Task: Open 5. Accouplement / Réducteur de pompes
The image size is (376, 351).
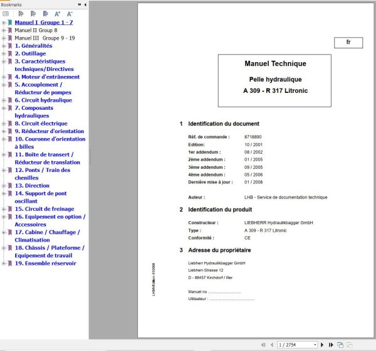Action: (43, 89)
